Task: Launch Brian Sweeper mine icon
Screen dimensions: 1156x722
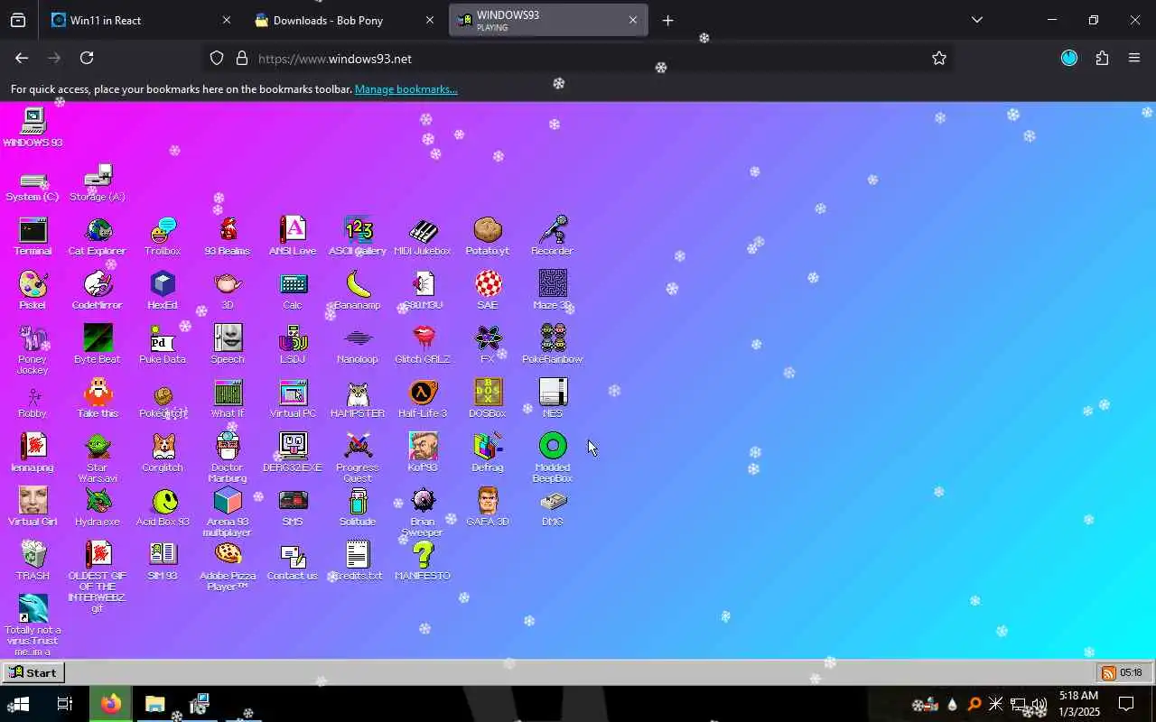Action: 423,513
